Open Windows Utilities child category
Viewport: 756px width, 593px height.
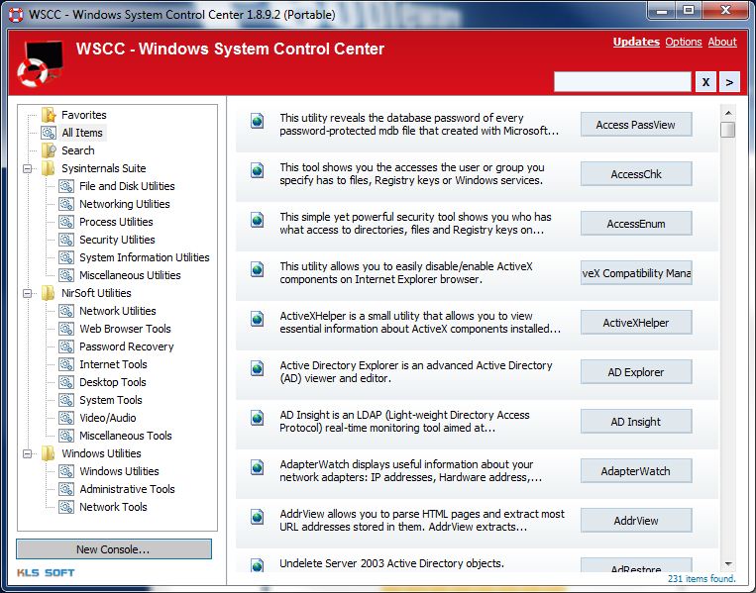(119, 471)
